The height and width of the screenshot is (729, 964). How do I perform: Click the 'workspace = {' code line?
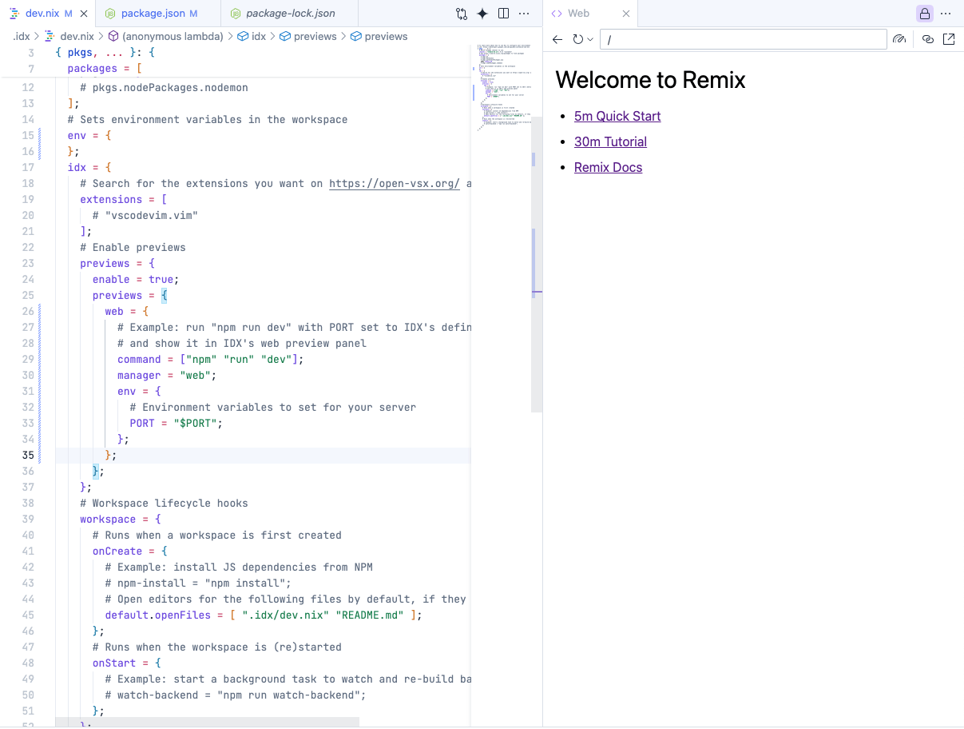(x=120, y=519)
